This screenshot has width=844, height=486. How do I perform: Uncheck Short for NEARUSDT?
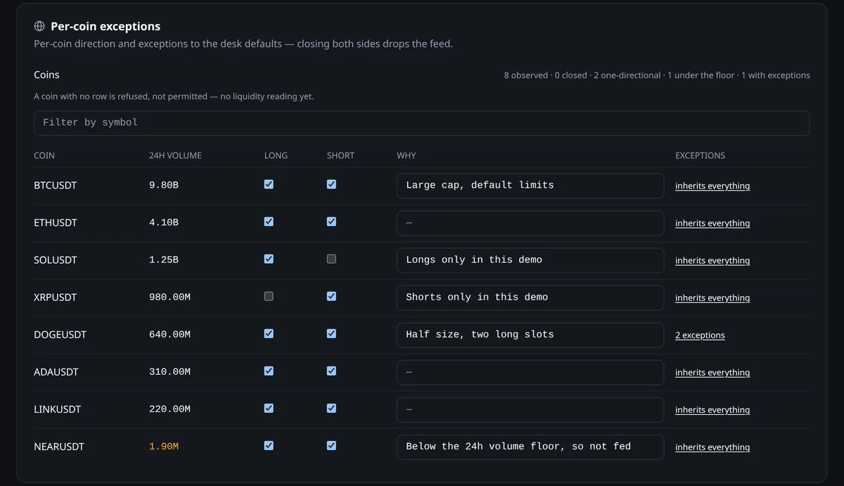[331, 445]
